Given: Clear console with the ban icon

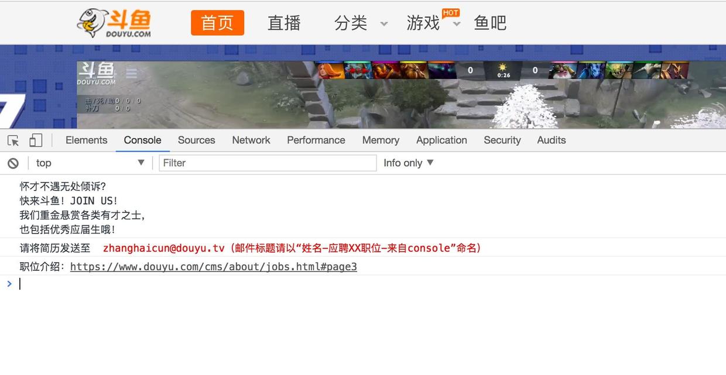Looking at the screenshot, I should 13,163.
